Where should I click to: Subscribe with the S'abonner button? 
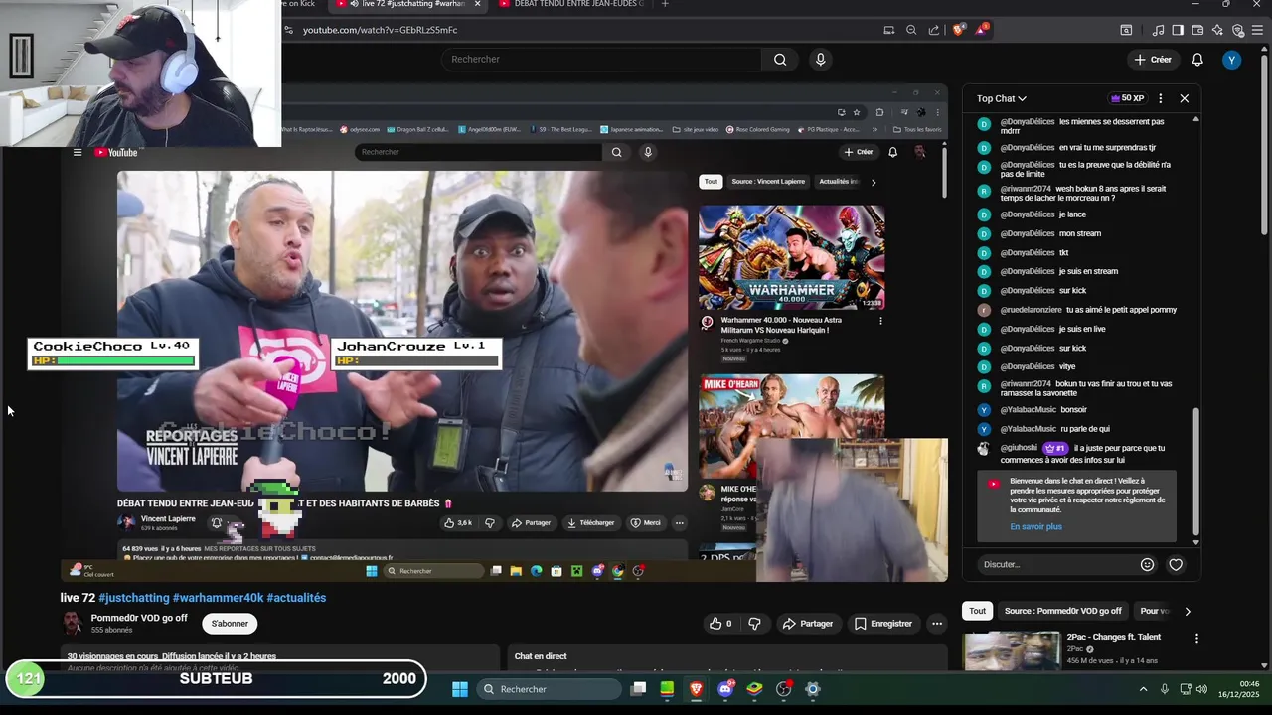coord(230,624)
